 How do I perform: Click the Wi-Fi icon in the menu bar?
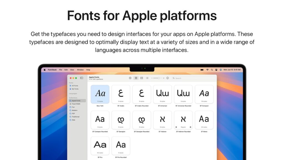point(207,70)
